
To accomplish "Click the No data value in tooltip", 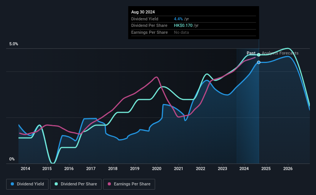I will point(181,32).
